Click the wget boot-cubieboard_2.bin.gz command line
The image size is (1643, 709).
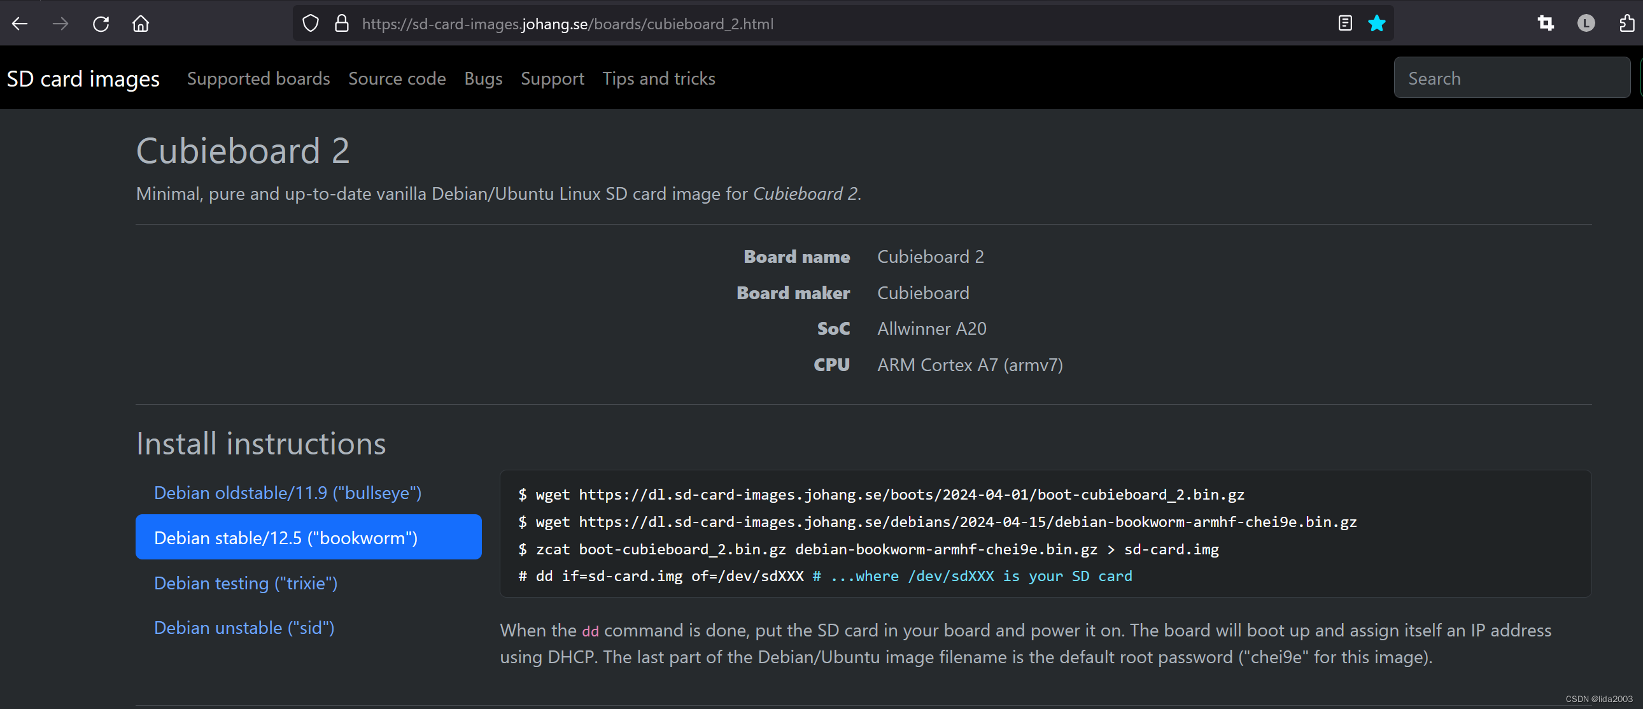click(x=881, y=495)
